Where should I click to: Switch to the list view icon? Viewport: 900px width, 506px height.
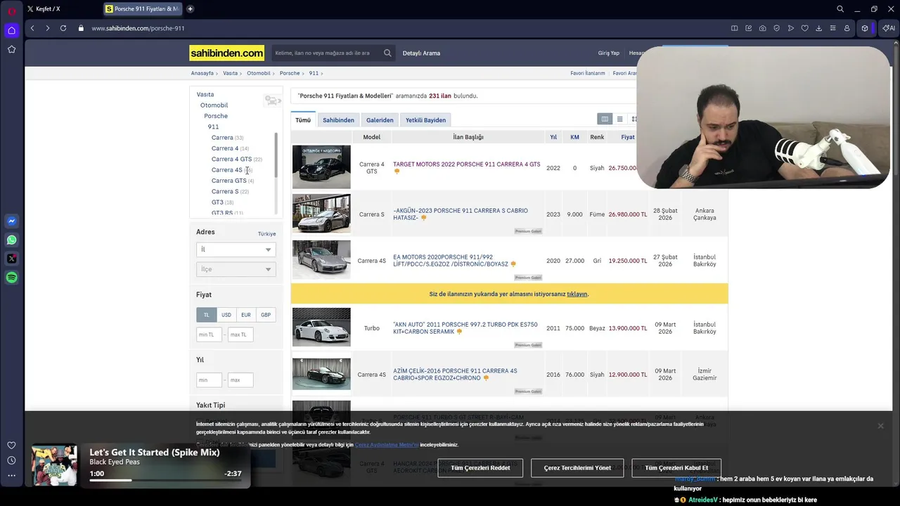[619, 119]
